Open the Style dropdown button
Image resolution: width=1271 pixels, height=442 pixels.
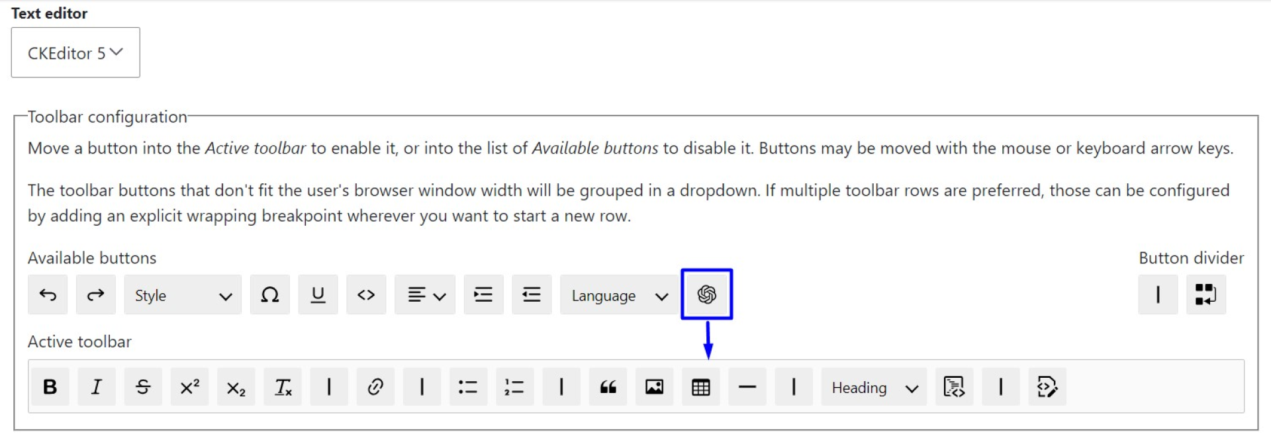(x=183, y=294)
